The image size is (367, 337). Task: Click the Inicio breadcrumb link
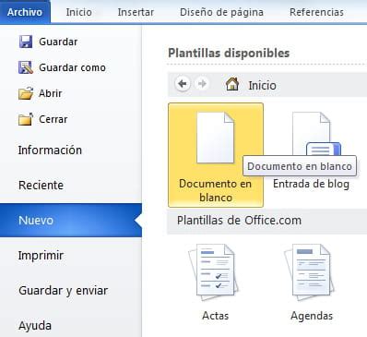click(x=262, y=85)
